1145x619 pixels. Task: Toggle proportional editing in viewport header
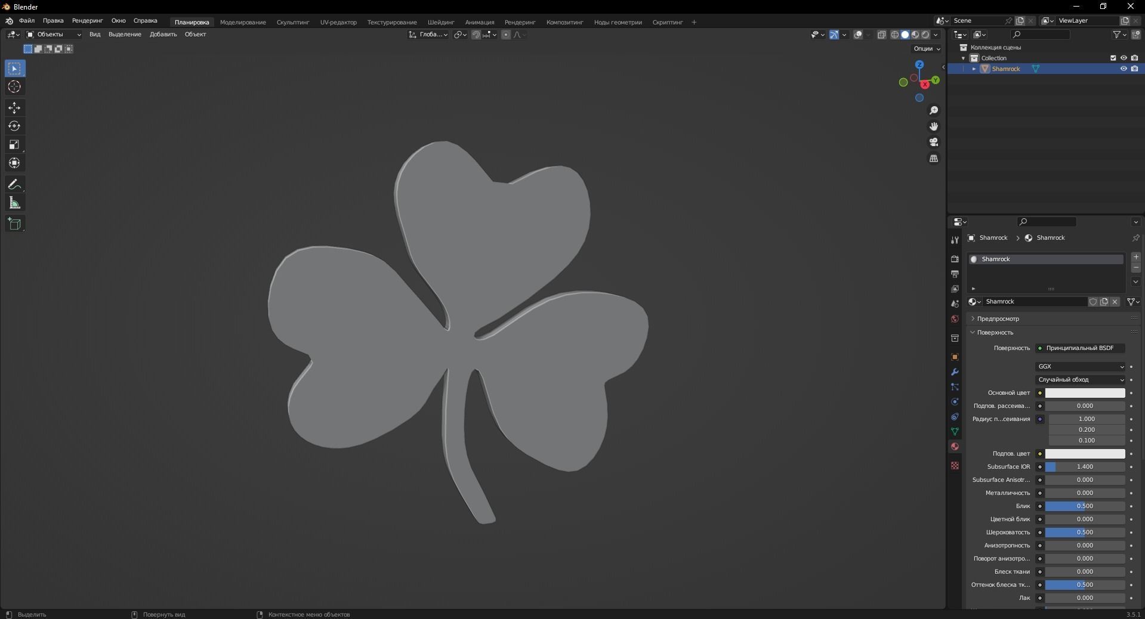pos(506,35)
